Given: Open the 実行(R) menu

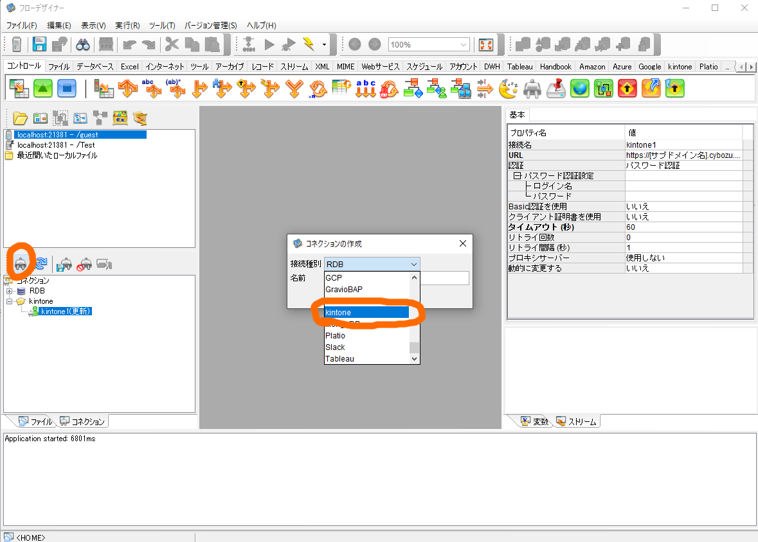Looking at the screenshot, I should (x=128, y=26).
